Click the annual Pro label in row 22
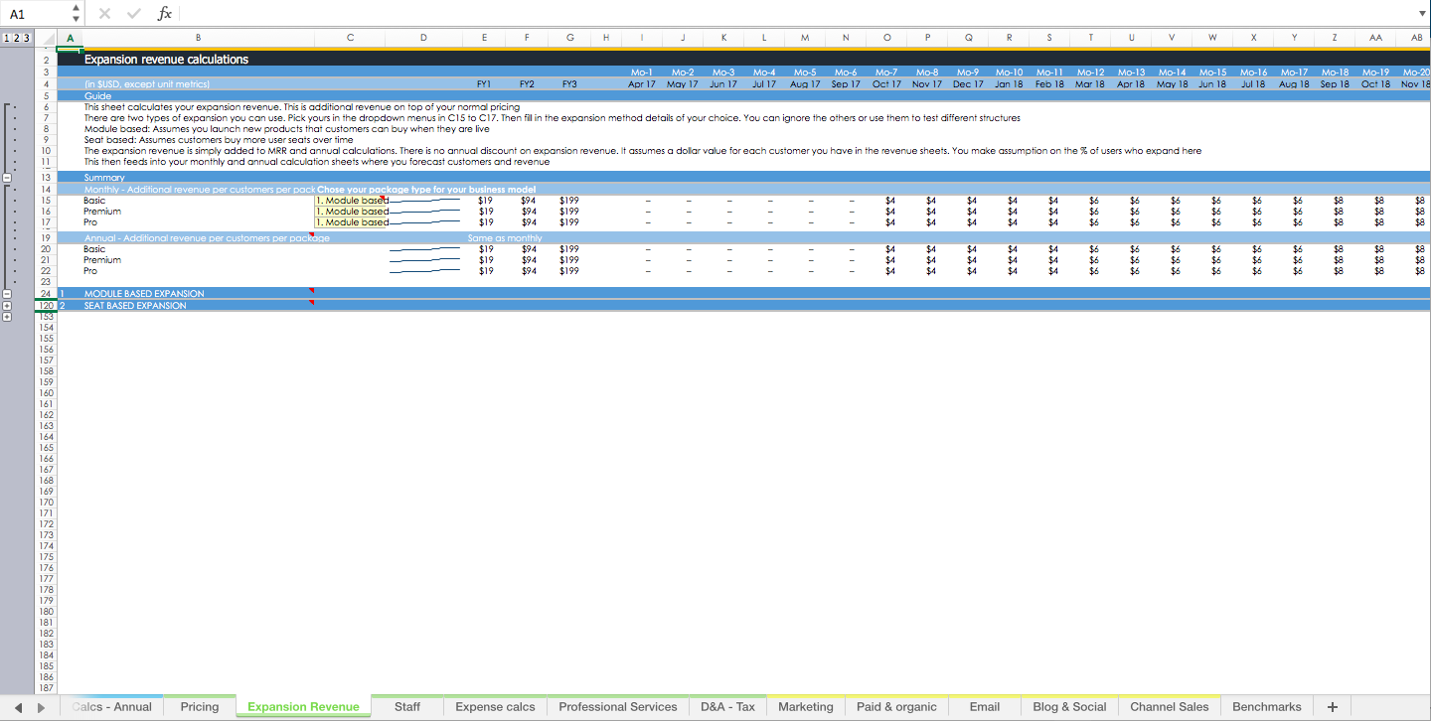The image size is (1431, 721). coord(90,271)
